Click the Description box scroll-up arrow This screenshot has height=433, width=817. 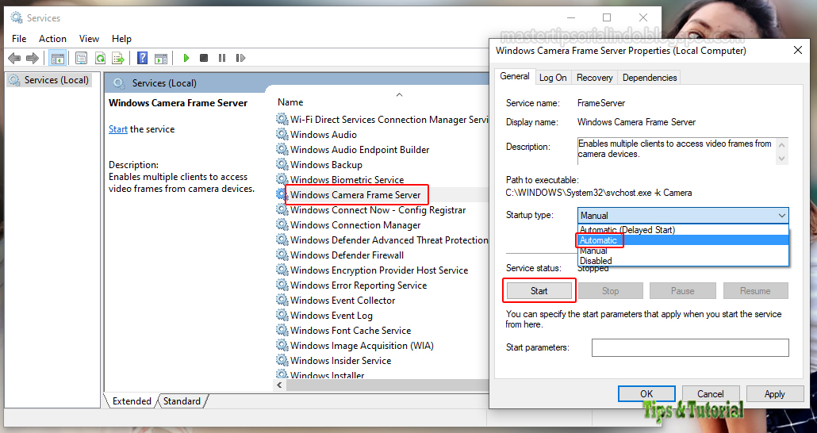click(781, 144)
